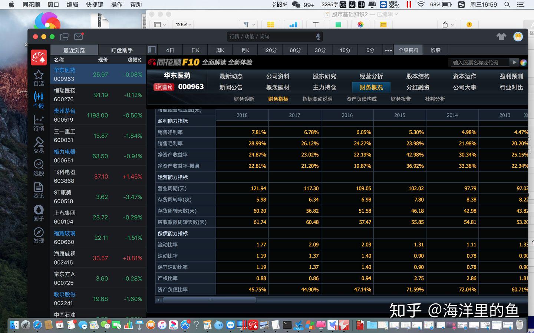
Task: Select 贵州茅台 600519 in the stock list
Action: [x=98, y=115]
